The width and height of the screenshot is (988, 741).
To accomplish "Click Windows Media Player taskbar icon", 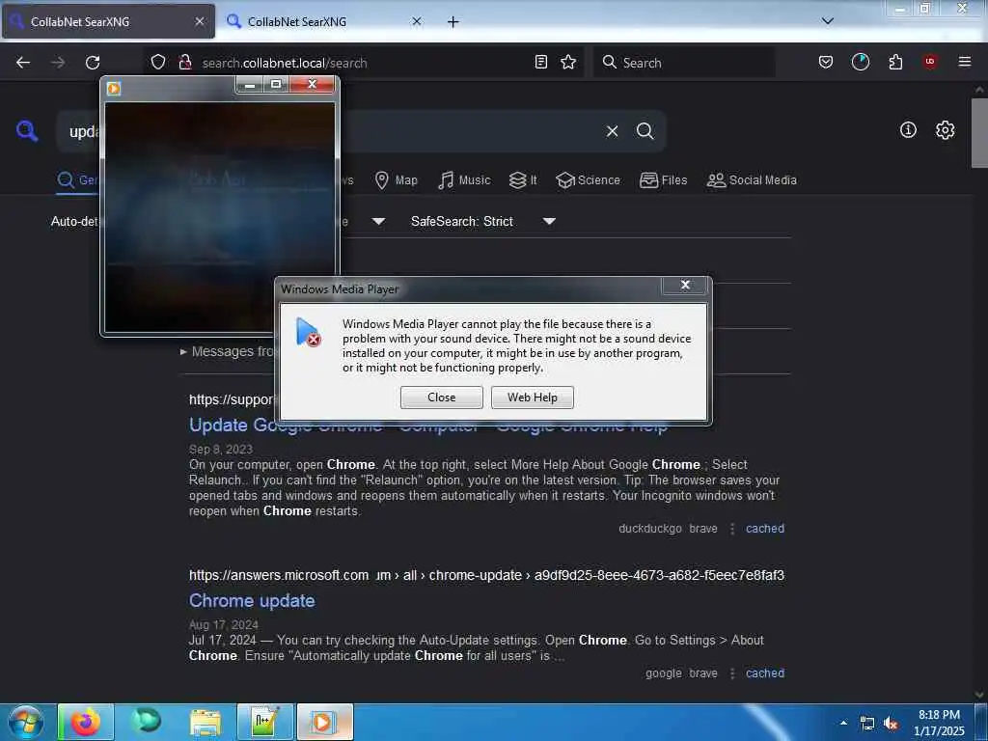I will [x=324, y=722].
